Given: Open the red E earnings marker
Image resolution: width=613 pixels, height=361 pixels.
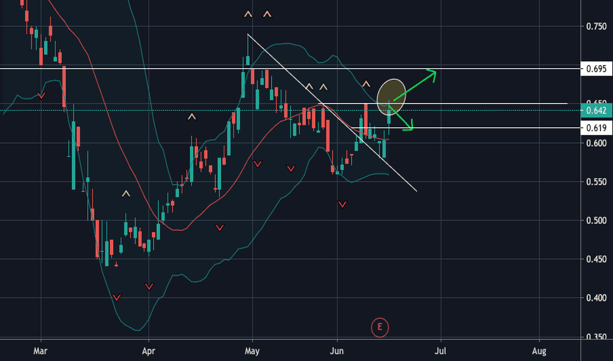Looking at the screenshot, I should [x=380, y=327].
